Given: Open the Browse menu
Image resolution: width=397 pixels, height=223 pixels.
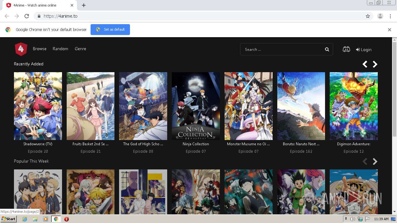Looking at the screenshot, I should pyautogui.click(x=40, y=49).
